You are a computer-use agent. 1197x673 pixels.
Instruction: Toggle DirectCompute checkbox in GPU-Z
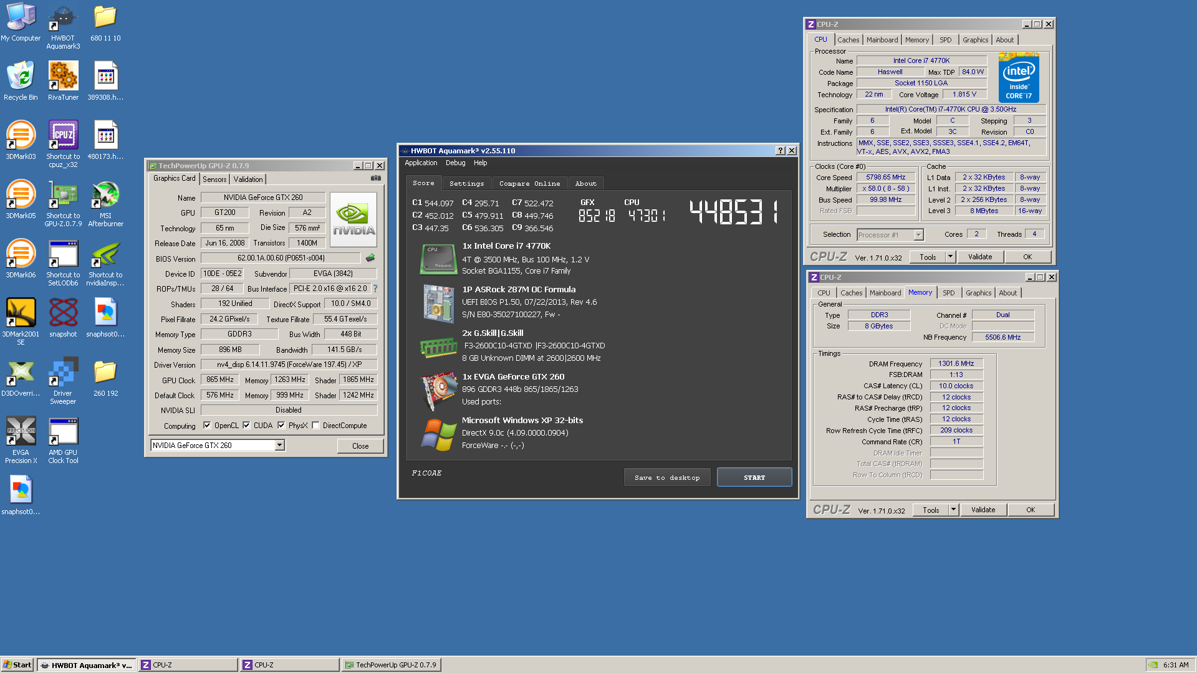tap(316, 426)
